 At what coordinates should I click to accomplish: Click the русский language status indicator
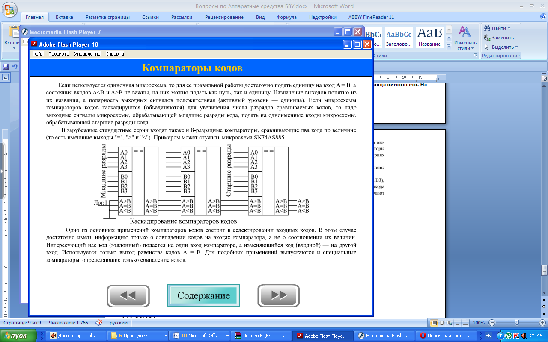point(119,323)
